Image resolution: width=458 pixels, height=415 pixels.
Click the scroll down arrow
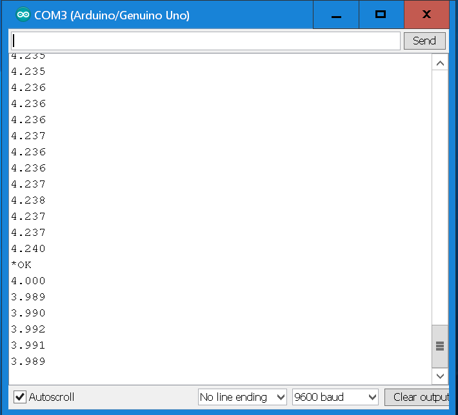(x=440, y=375)
